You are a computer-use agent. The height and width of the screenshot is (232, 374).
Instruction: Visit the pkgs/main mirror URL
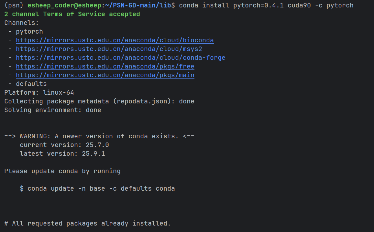(x=105, y=75)
